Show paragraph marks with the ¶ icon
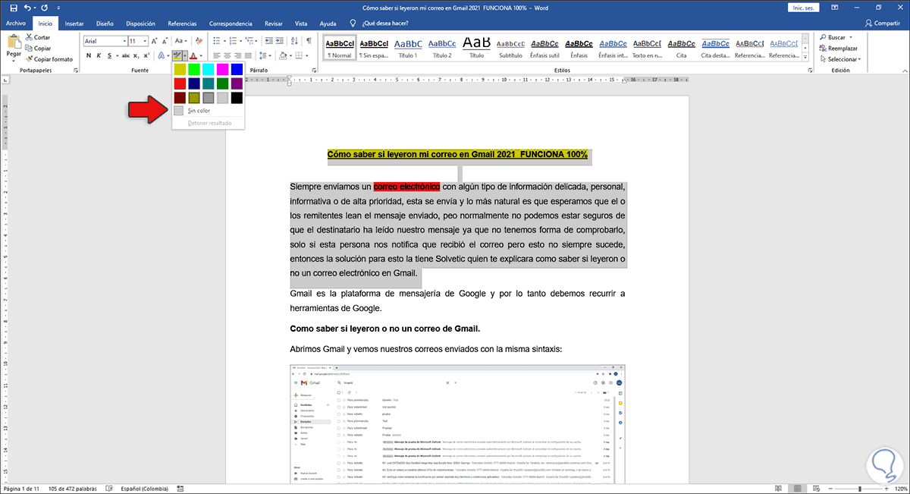 tap(307, 39)
